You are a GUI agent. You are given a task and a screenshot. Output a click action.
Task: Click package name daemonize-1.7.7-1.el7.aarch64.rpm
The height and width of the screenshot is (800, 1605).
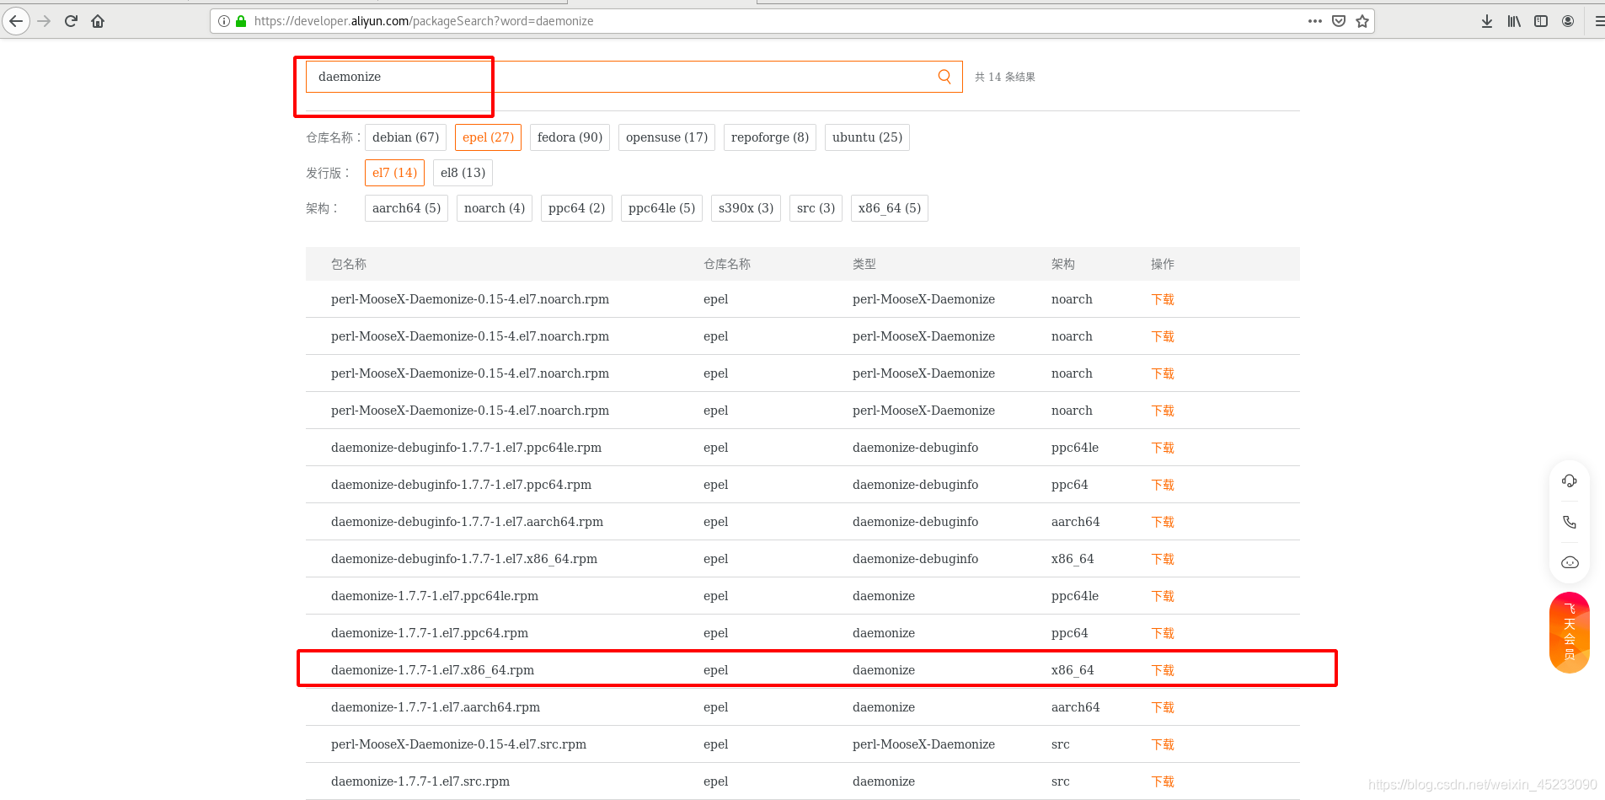[436, 707]
